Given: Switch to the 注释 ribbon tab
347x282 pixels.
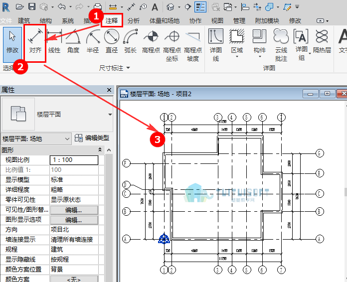Looking at the screenshot, I should [112, 20].
